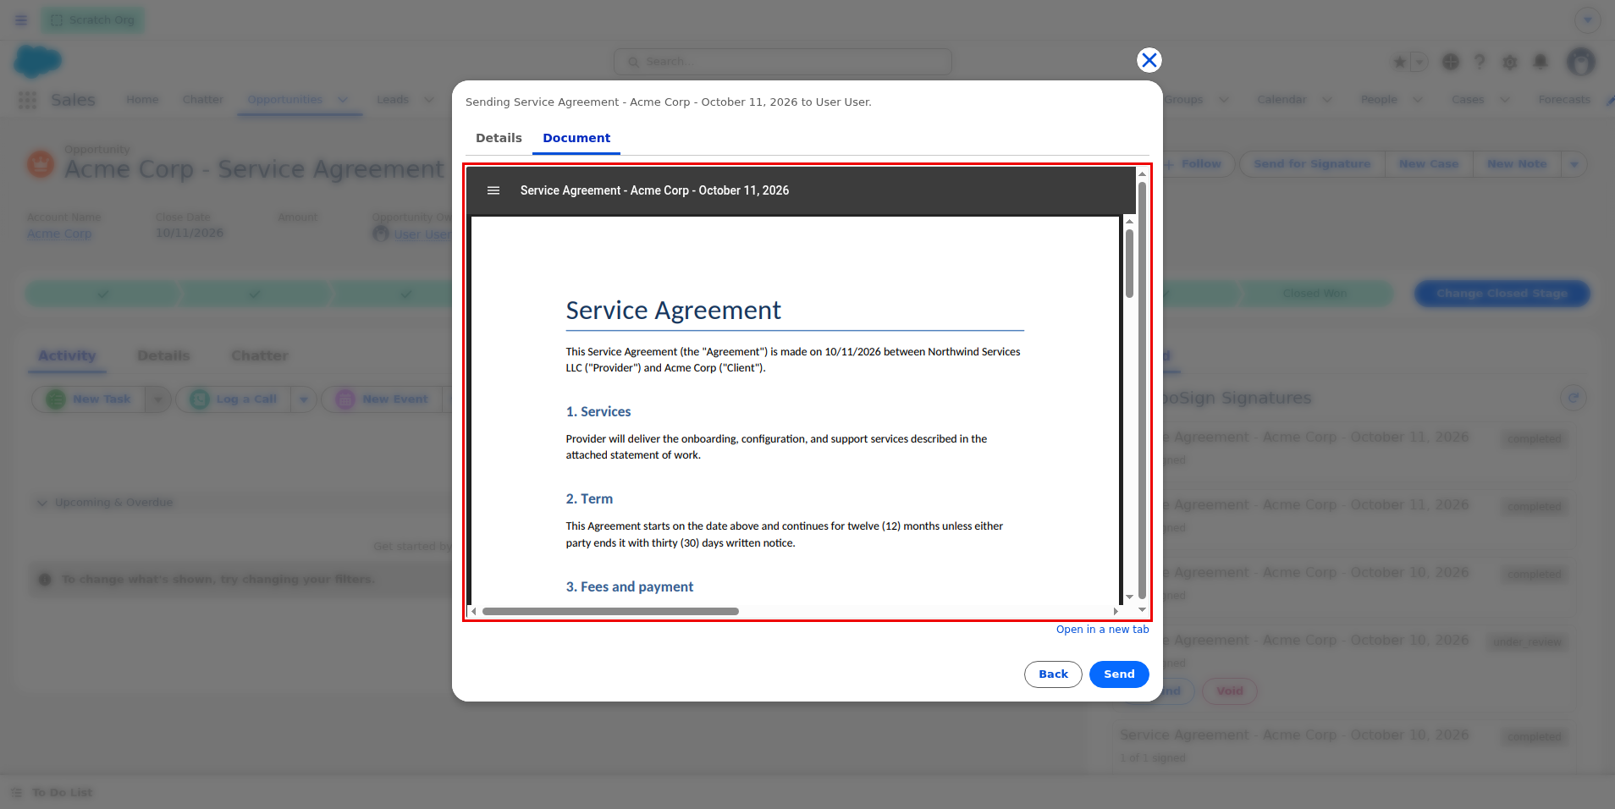Open the document viewer hamburger menu
The height and width of the screenshot is (809, 1615).
tap(493, 190)
